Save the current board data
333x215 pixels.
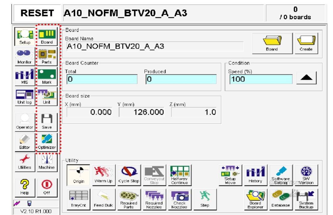(47, 121)
